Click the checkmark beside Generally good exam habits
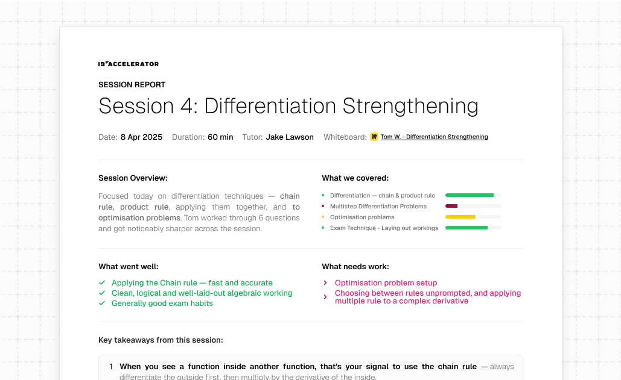The image size is (621, 380). pyautogui.click(x=102, y=304)
